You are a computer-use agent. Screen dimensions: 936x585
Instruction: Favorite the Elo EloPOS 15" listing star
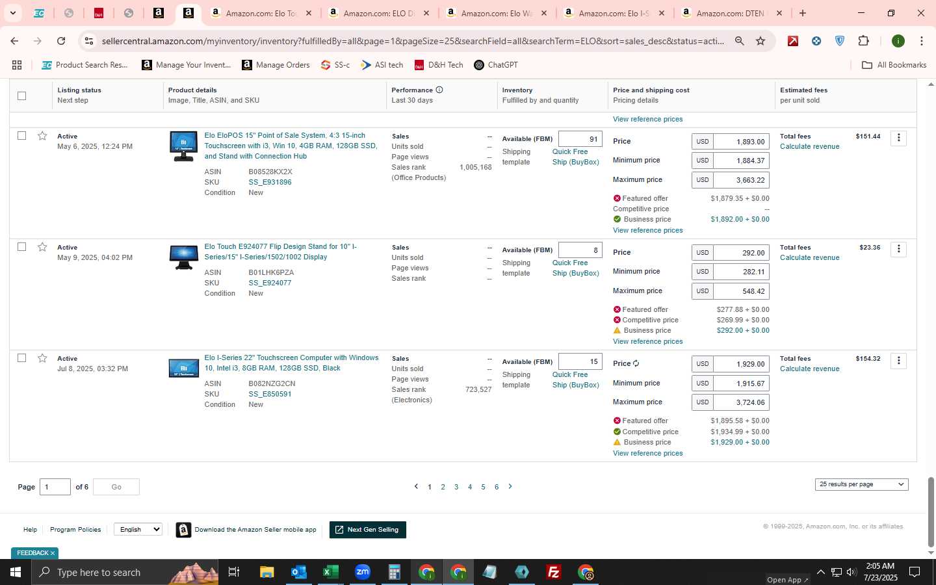click(x=42, y=136)
